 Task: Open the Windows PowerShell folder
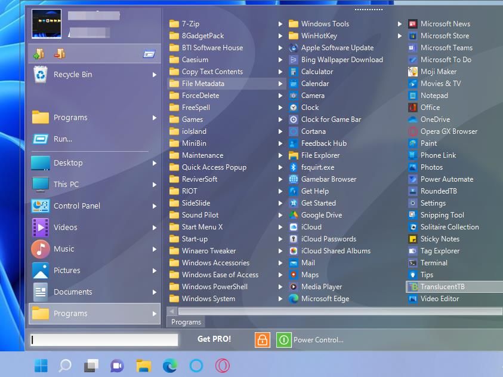point(227,286)
